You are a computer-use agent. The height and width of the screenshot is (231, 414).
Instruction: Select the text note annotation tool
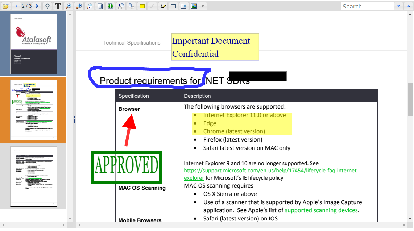184,6
